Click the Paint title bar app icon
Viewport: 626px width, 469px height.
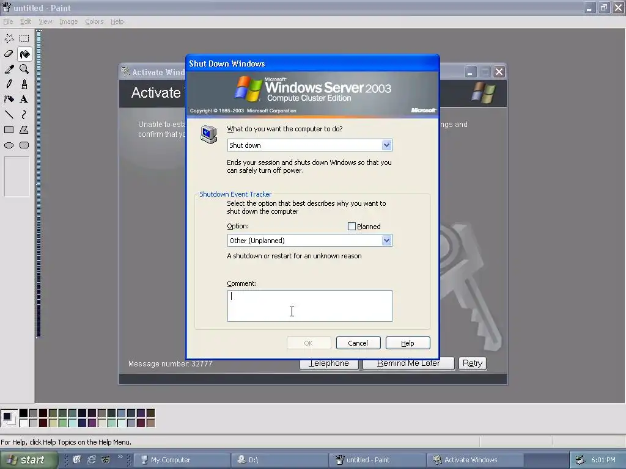pyautogui.click(x=6, y=7)
